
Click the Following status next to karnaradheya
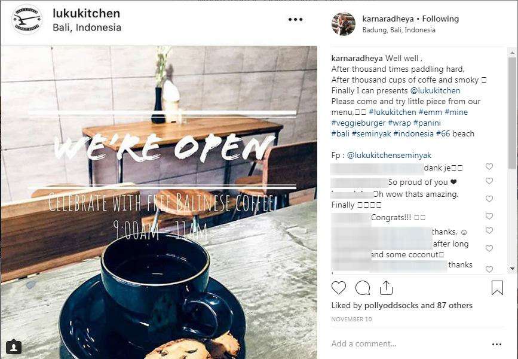click(440, 19)
